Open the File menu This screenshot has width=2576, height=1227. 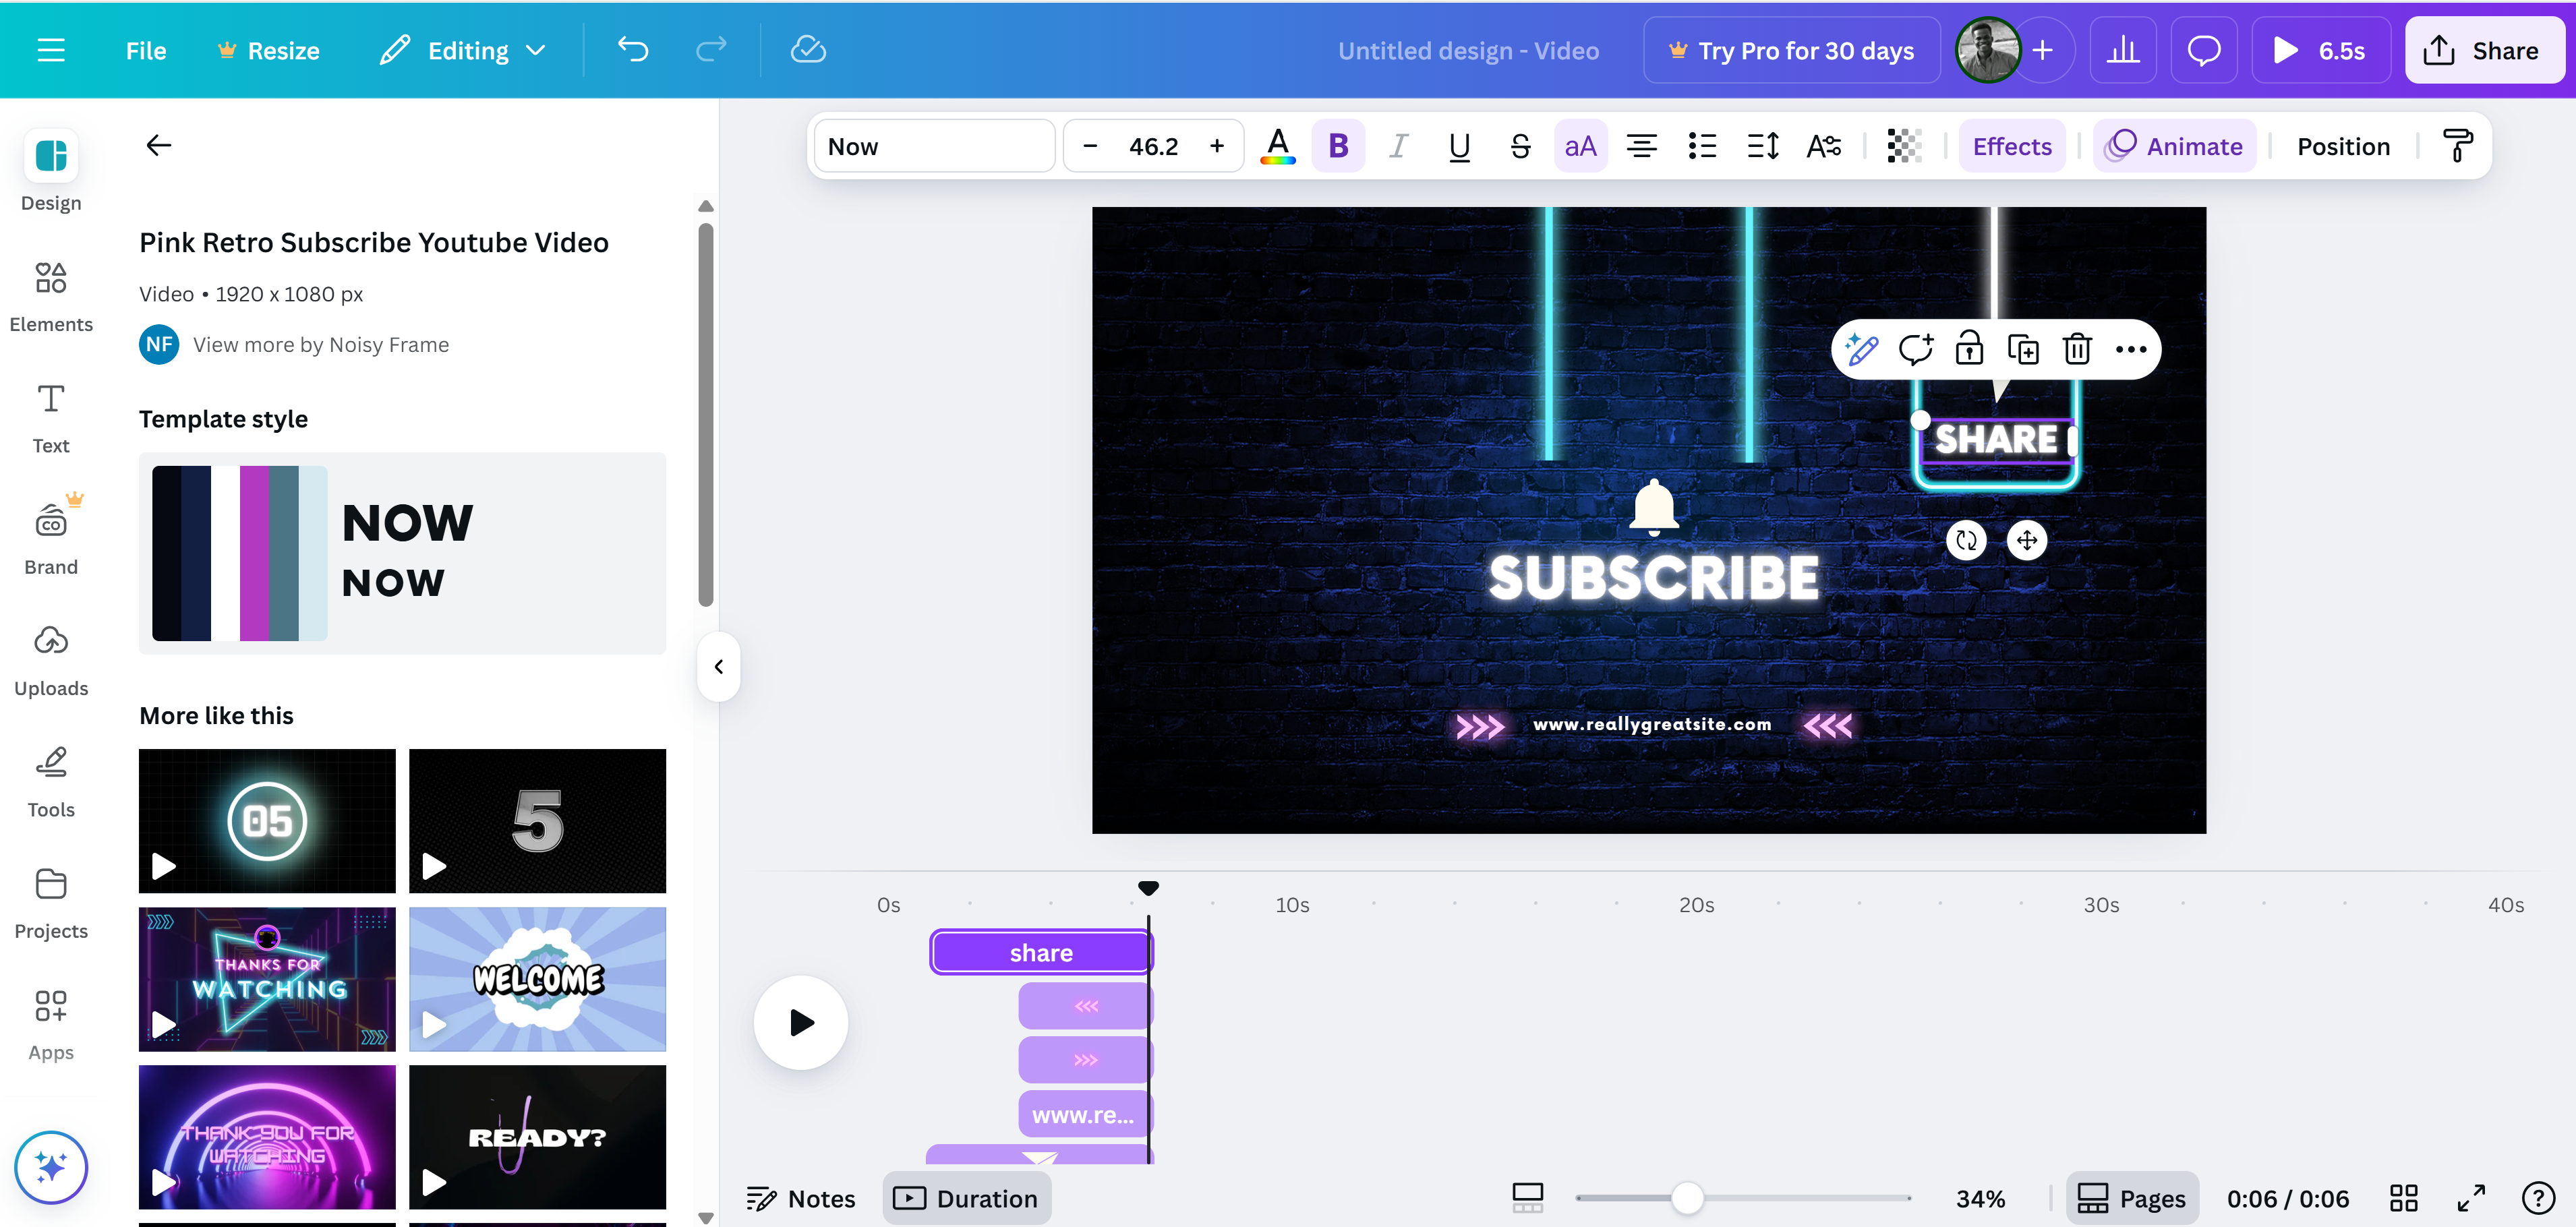click(x=146, y=49)
